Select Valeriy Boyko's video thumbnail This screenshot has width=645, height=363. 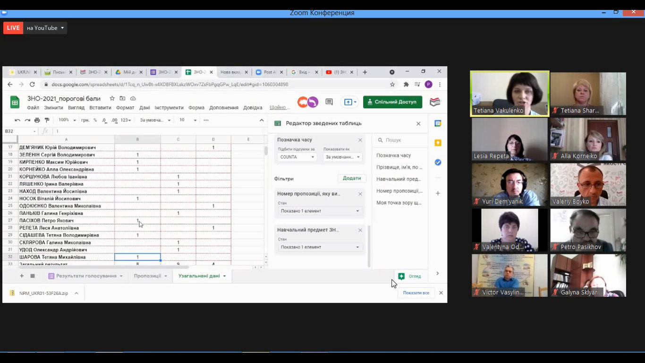coord(588,185)
